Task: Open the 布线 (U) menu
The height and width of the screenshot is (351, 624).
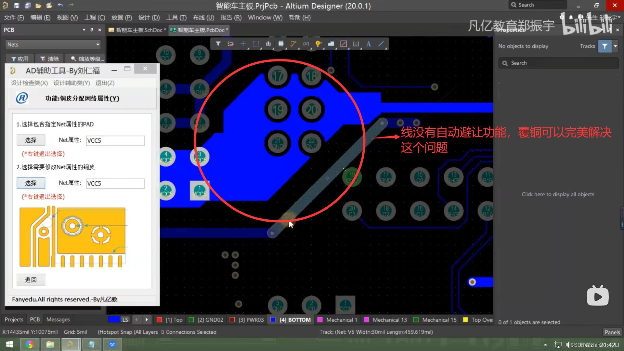Action: (203, 17)
